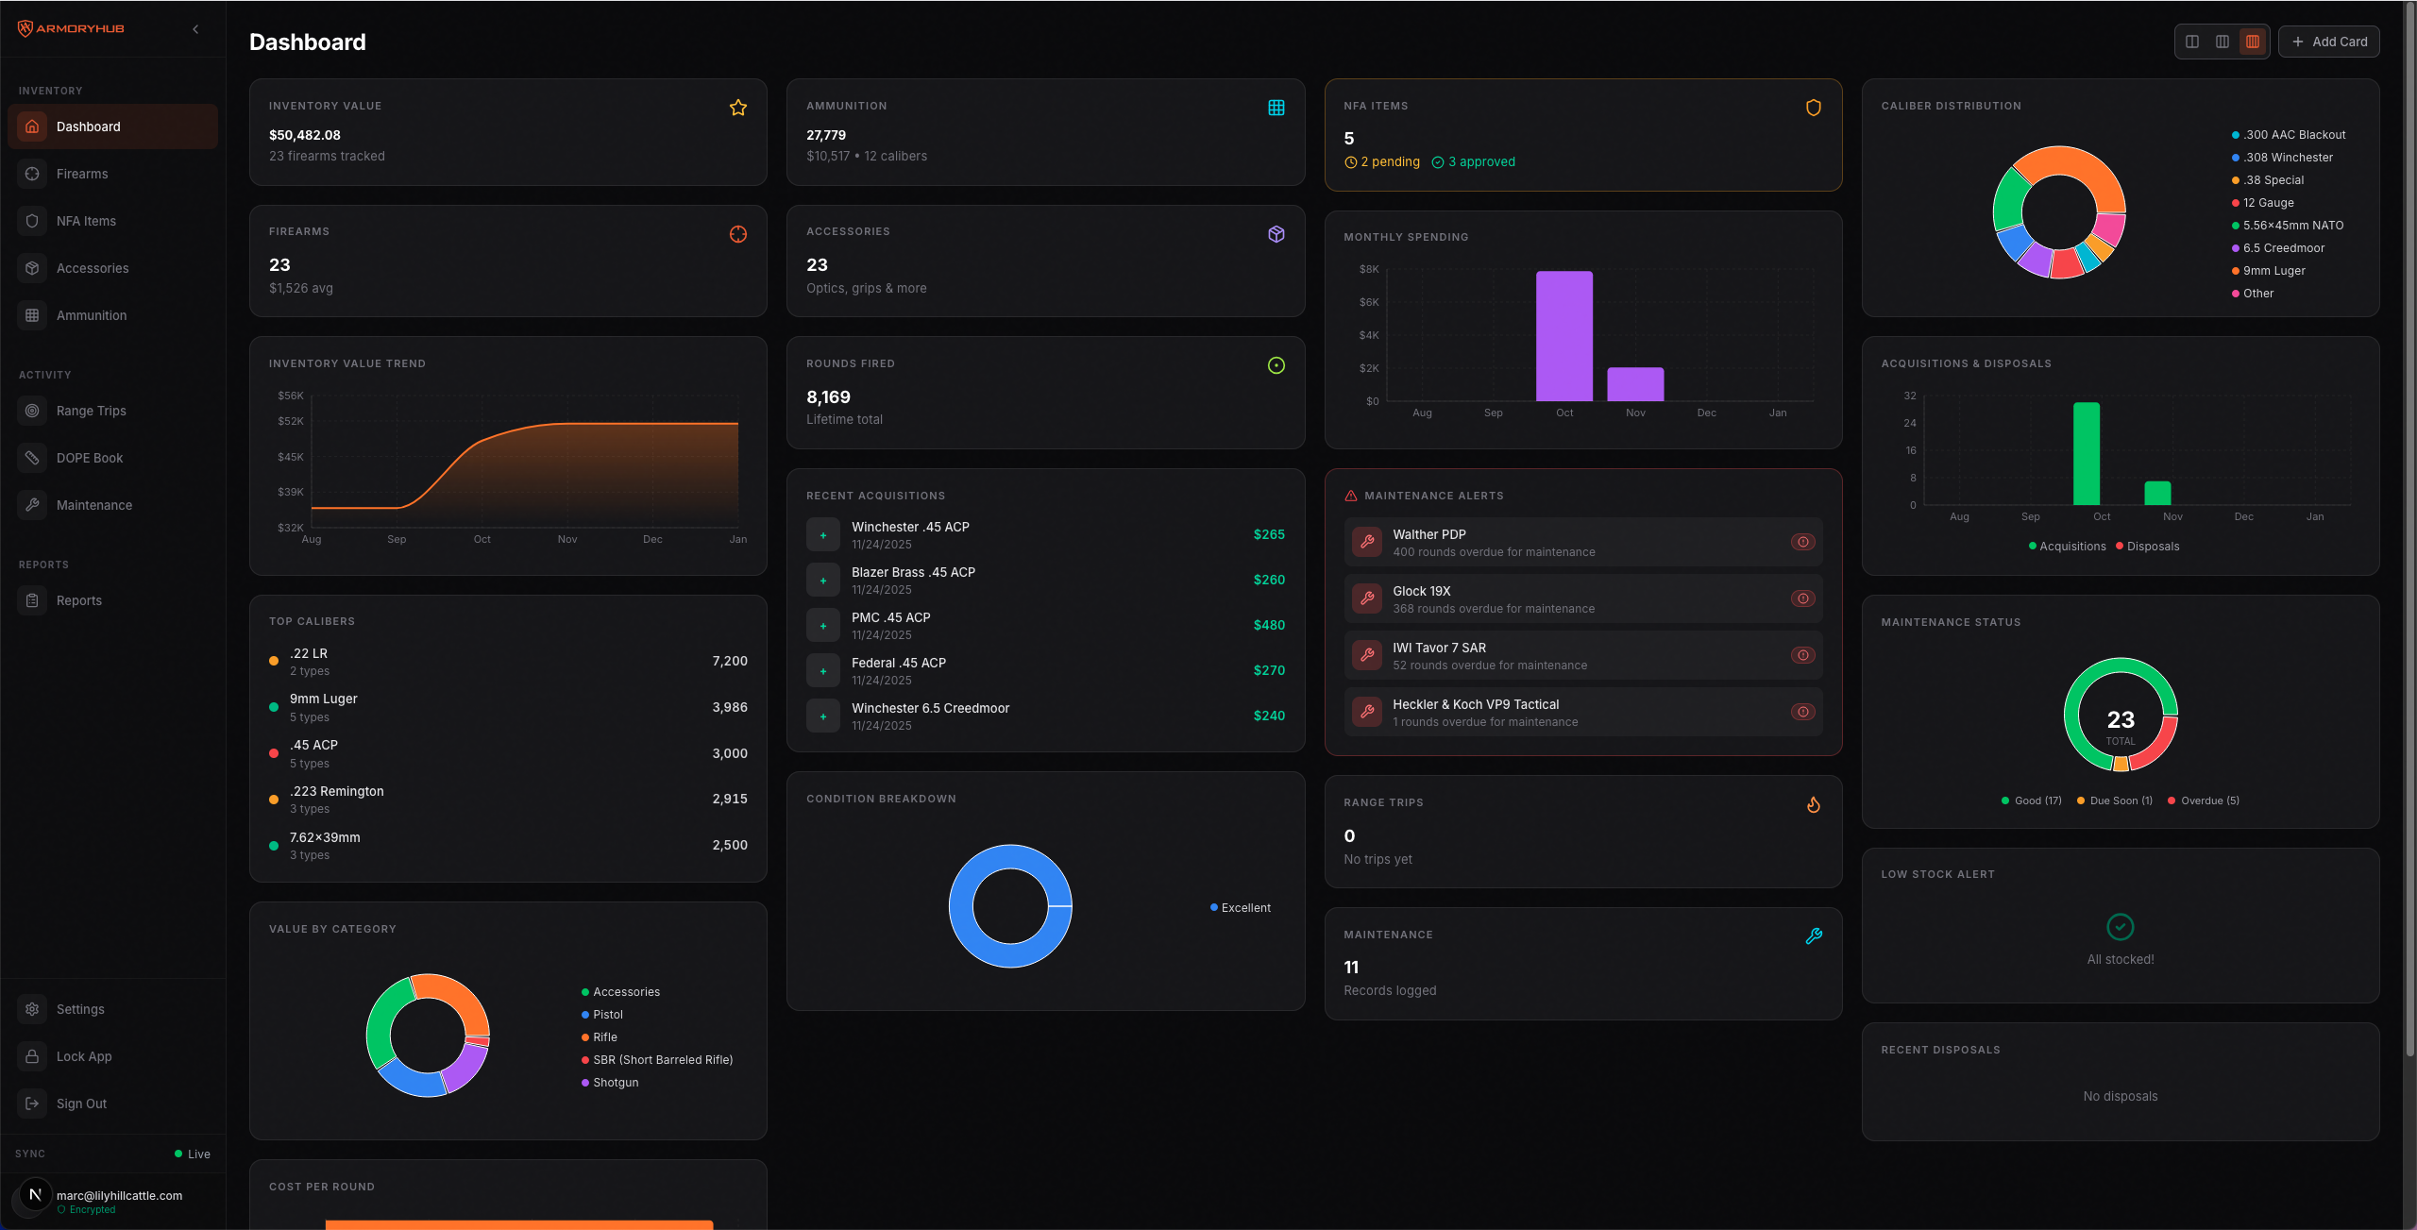Open the Reports section

[78, 600]
